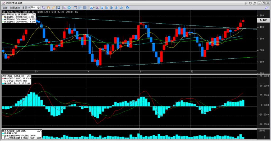Choose the pencil trendline drawing tool
Viewport: 271px width, 141px height.
[x=53, y=8]
